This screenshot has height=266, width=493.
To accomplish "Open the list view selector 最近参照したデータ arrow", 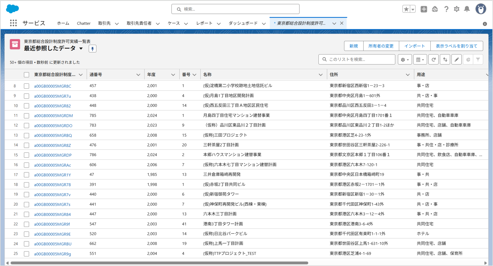I will [x=81, y=49].
